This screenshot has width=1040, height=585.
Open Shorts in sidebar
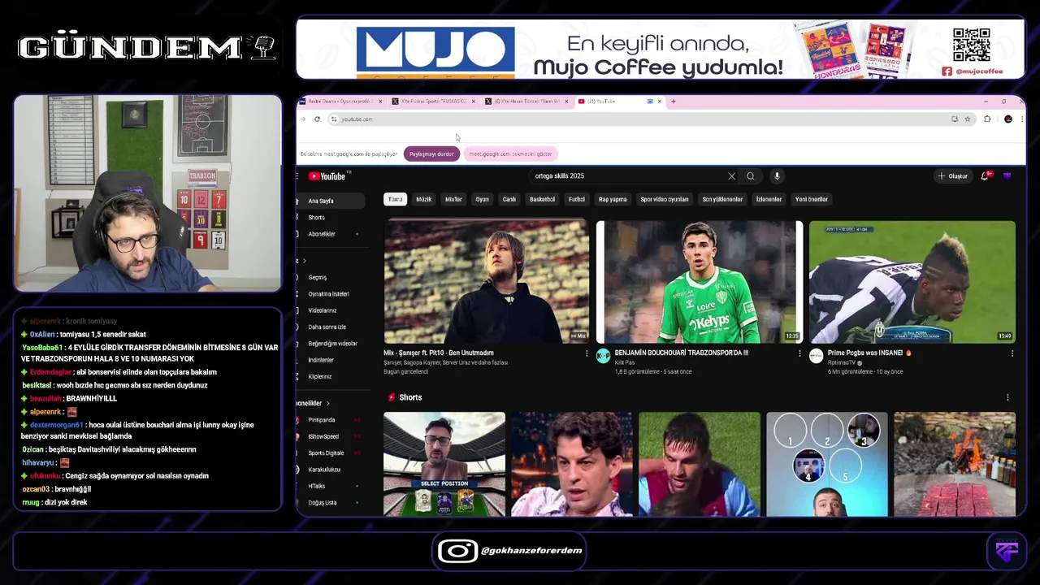click(x=331, y=217)
